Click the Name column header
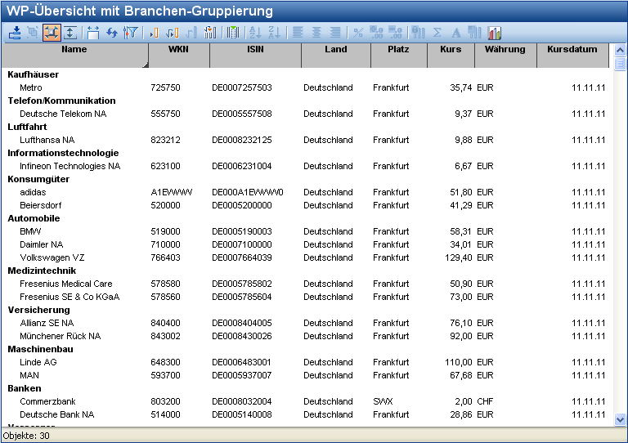Viewport: 628px width, 443px height. pyautogui.click(x=74, y=50)
